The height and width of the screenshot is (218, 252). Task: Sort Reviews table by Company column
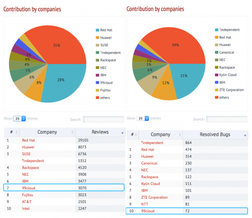point(47,132)
